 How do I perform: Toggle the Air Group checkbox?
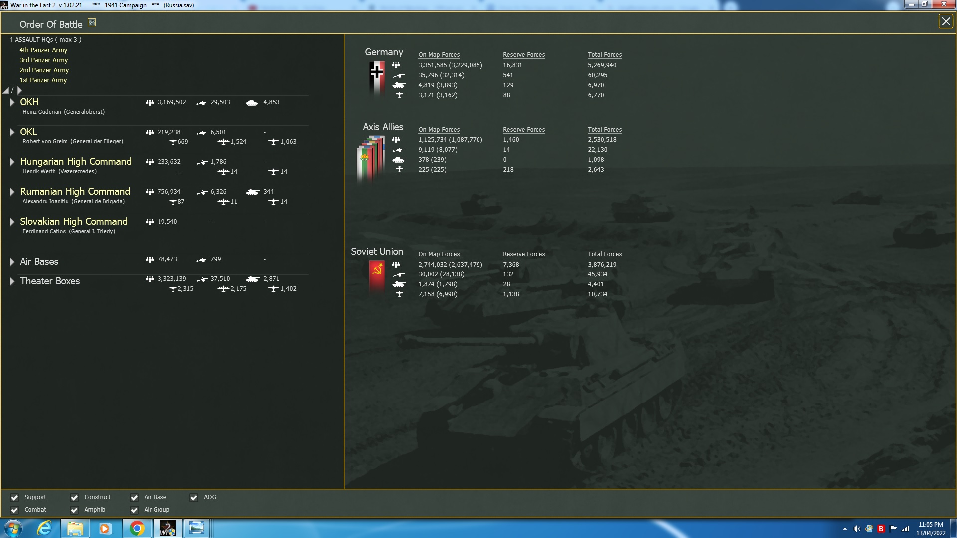click(134, 510)
